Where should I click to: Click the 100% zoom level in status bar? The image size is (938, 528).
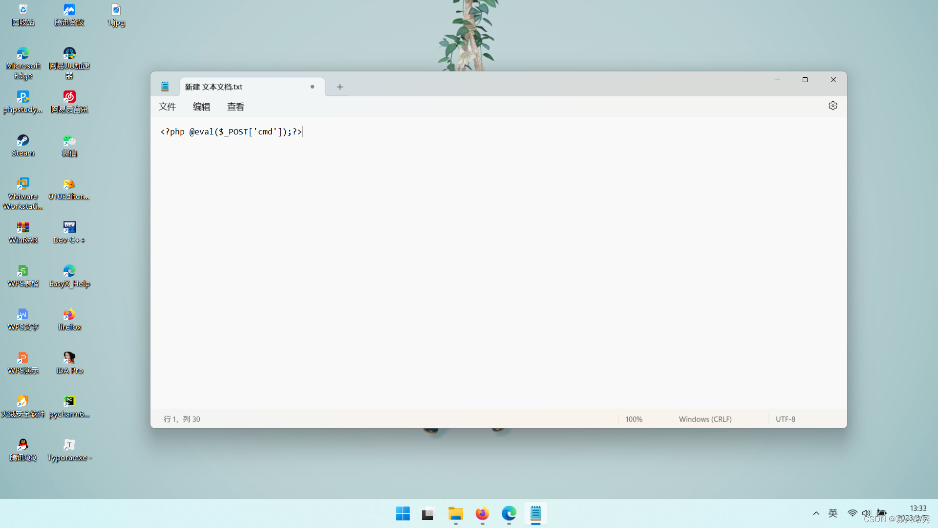634,419
